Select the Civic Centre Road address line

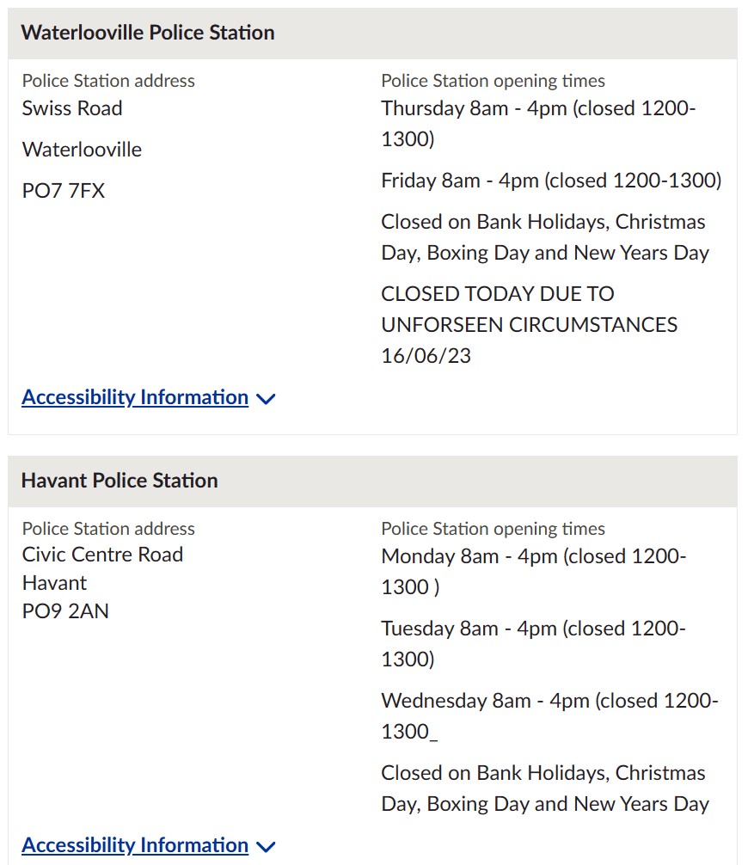click(102, 555)
